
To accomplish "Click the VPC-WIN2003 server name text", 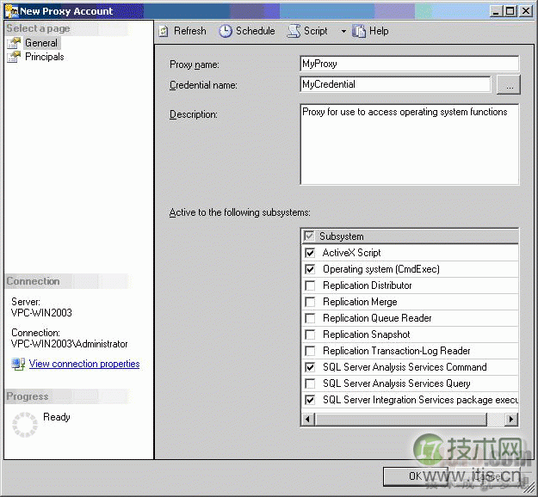I will [x=41, y=313].
